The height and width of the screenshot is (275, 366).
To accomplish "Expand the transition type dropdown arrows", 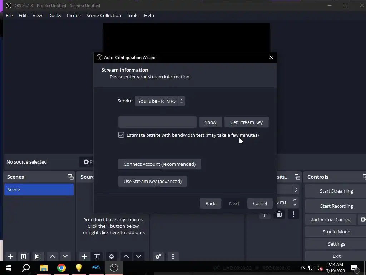I will (296, 190).
